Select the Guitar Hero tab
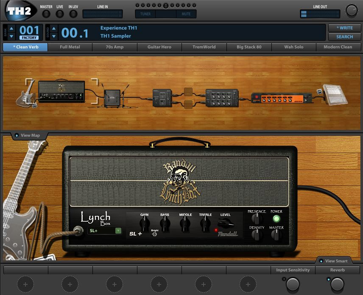 pos(159,47)
